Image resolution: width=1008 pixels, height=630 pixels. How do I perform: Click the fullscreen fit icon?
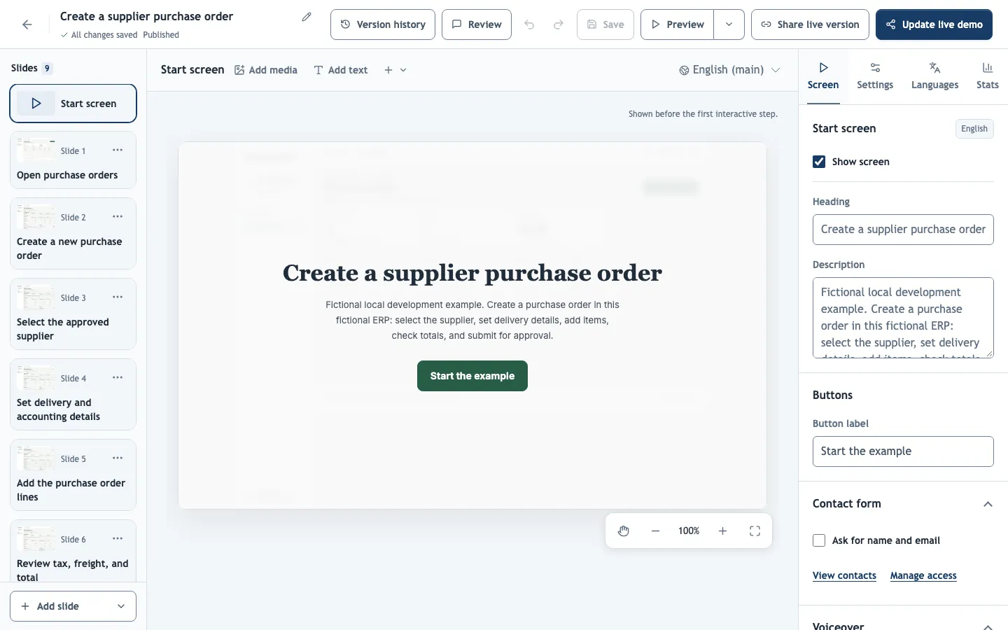[755, 531]
